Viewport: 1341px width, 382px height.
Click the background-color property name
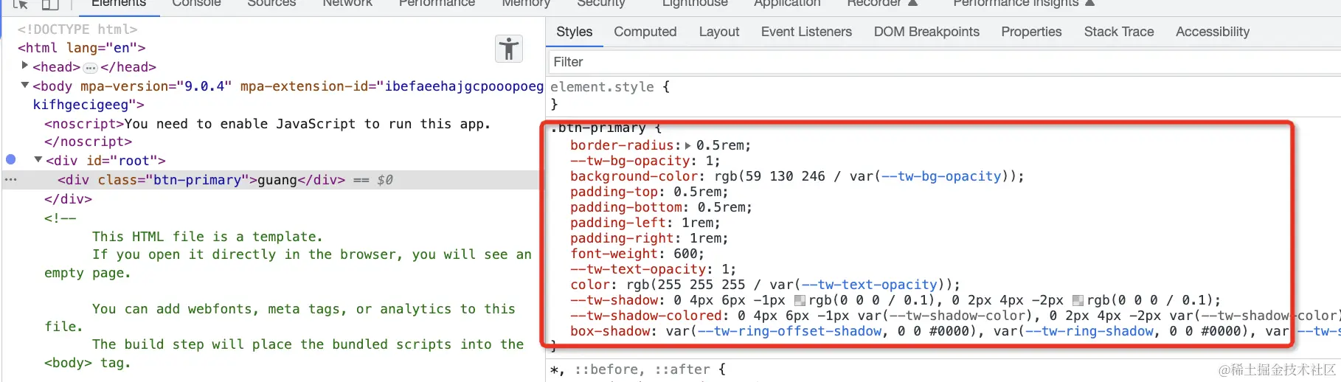634,176
